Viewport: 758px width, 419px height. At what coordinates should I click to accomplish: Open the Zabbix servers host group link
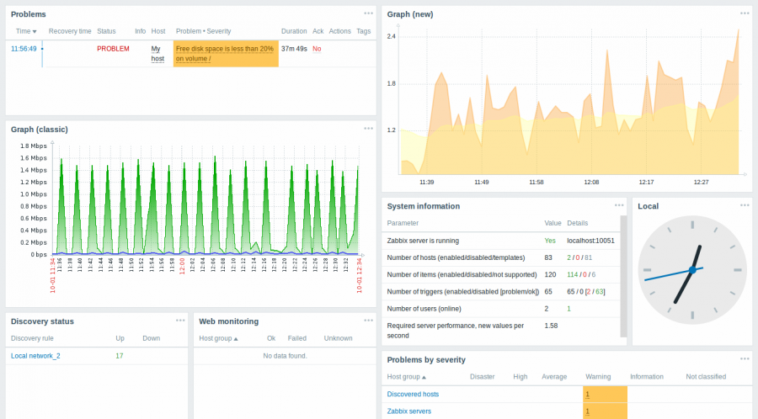click(408, 411)
